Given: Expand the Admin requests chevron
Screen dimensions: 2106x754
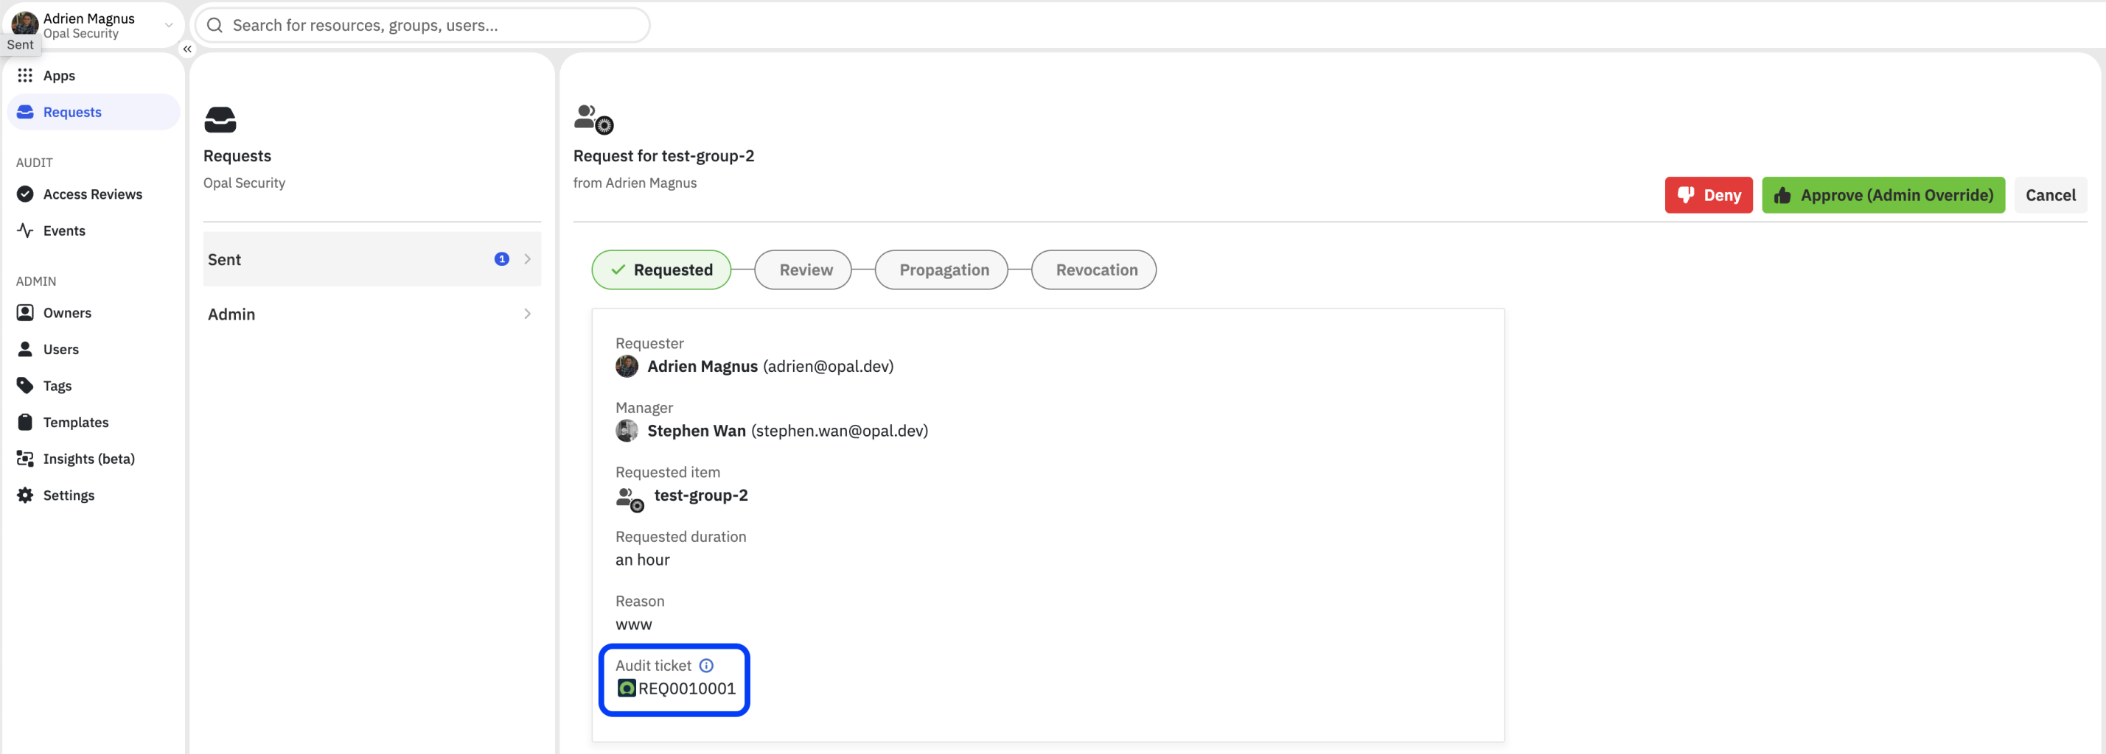Looking at the screenshot, I should (527, 314).
